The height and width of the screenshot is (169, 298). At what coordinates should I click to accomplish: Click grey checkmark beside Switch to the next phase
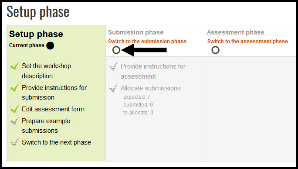15,142
